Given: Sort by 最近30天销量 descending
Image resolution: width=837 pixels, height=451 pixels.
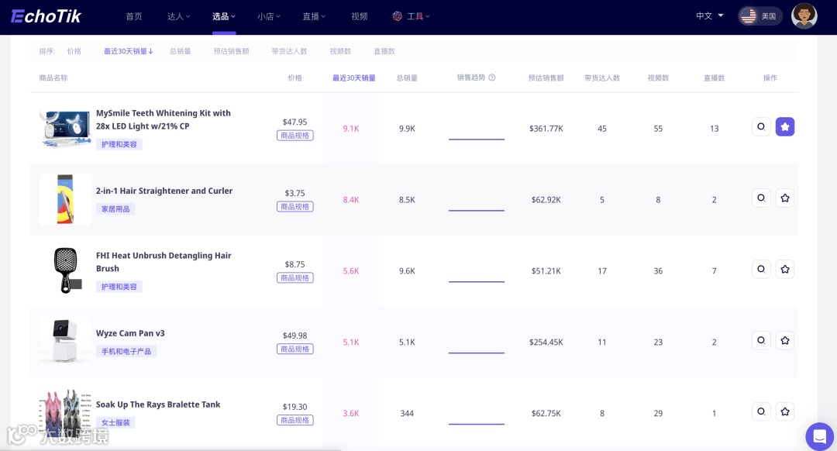Looking at the screenshot, I should (x=128, y=51).
